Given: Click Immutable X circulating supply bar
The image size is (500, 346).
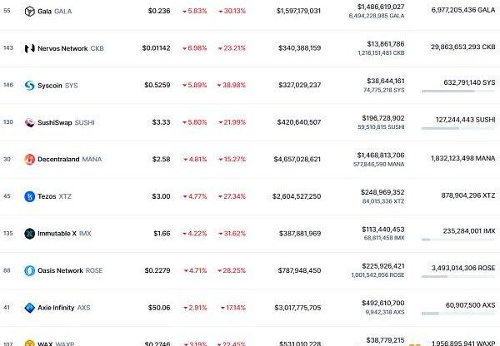Looking at the screenshot, I should click(x=457, y=240).
